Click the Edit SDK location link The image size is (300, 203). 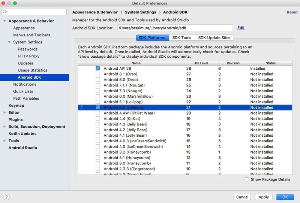coord(241,28)
